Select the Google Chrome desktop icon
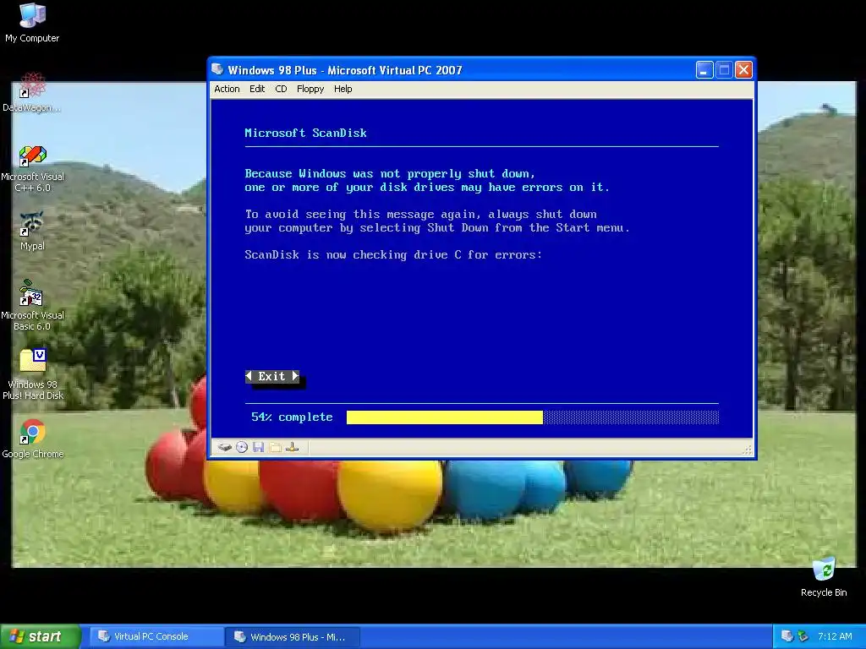This screenshot has width=866, height=649. point(33,439)
